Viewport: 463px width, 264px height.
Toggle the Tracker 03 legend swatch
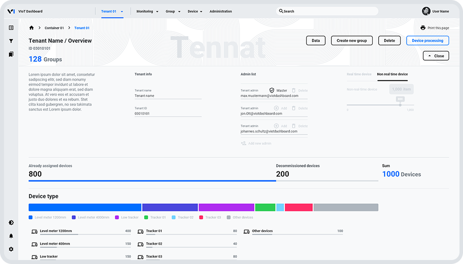pos(201,218)
